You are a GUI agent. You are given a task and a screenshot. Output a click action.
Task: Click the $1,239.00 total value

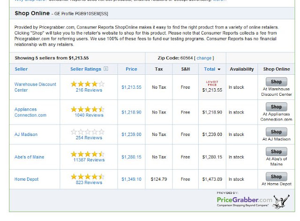click(212, 135)
